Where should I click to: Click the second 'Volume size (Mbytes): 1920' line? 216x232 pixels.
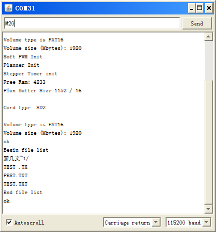click(x=42, y=133)
